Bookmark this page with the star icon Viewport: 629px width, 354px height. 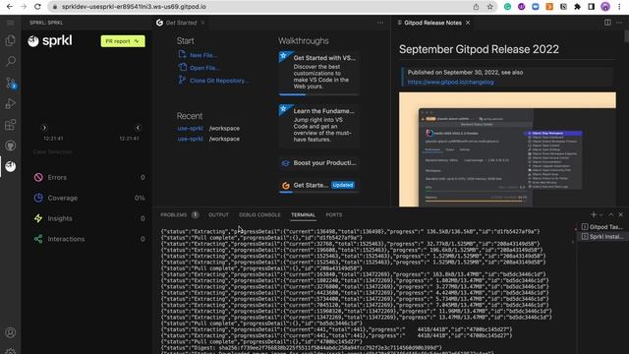click(489, 7)
